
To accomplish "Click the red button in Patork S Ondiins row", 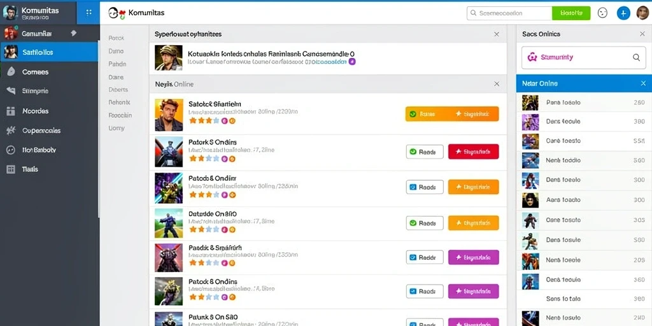I will point(473,152).
